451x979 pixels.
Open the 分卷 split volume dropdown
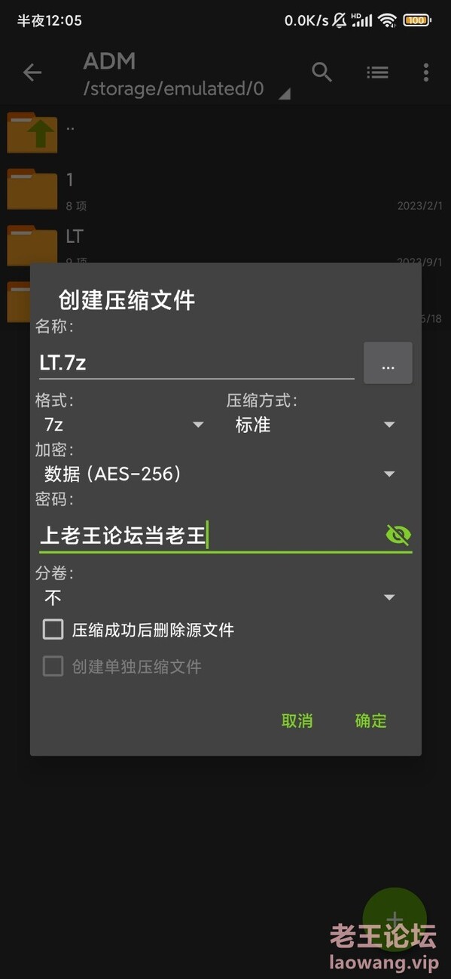point(220,597)
